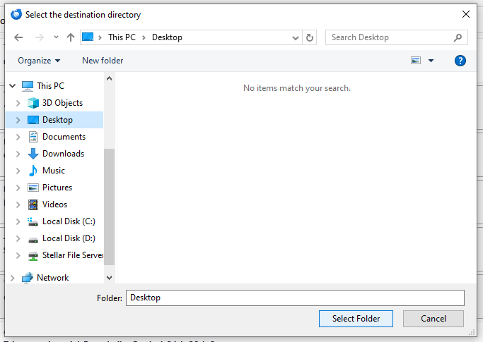
Task: Select Documents in the navigation tree
Action: pos(64,137)
